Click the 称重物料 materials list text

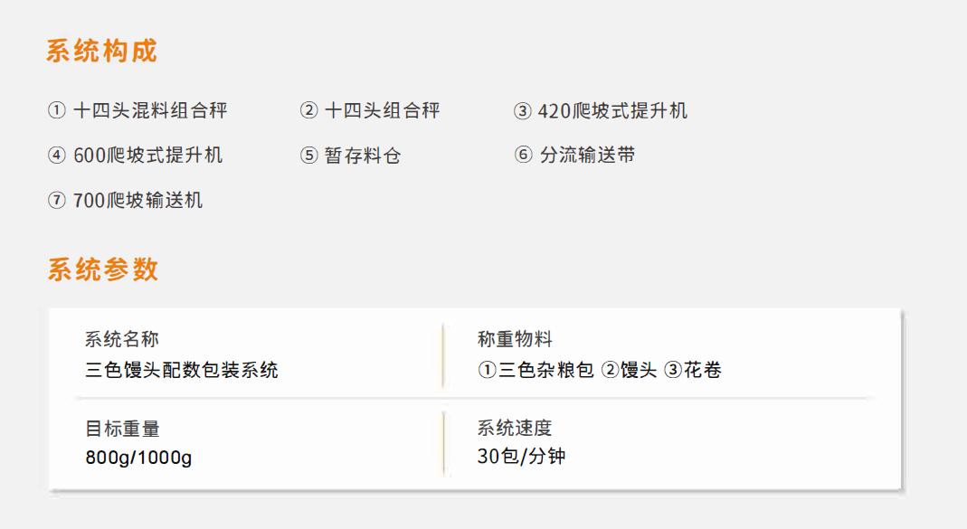pyautogui.click(x=600, y=370)
